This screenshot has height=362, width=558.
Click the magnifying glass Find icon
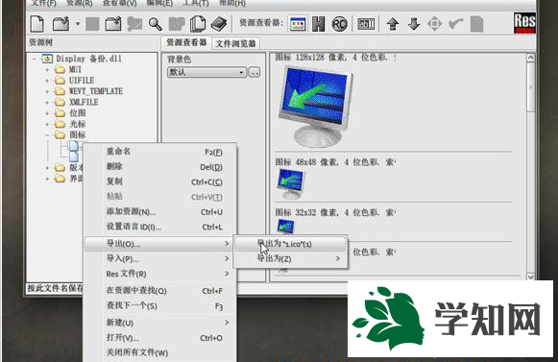156,24
